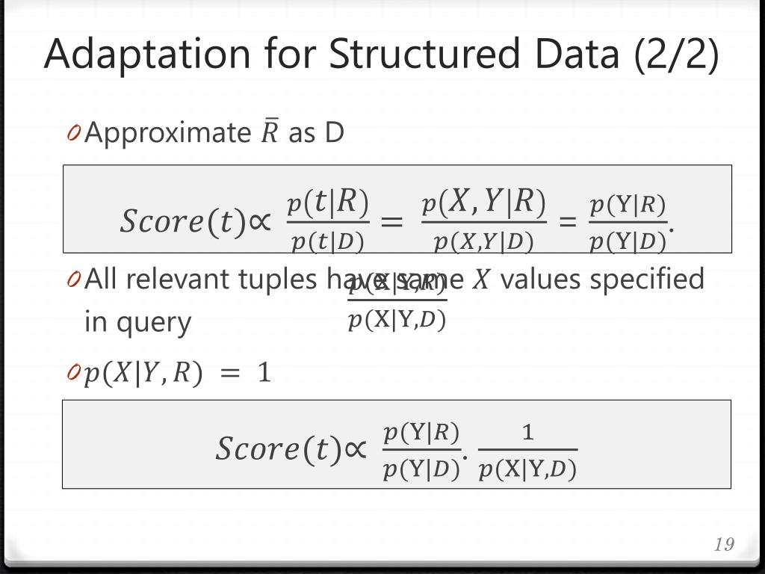Click the proportional-to symbol in upper formula

[x=259, y=222]
